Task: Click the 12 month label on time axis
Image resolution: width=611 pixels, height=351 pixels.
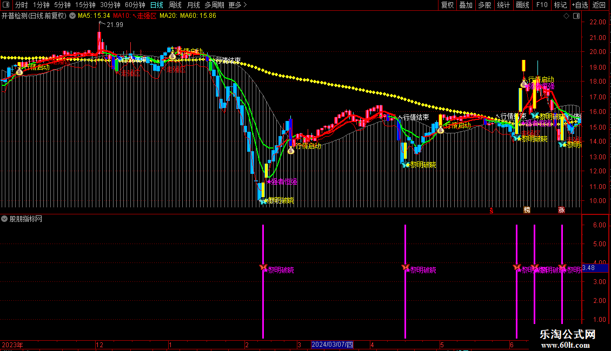Action: tap(99, 345)
